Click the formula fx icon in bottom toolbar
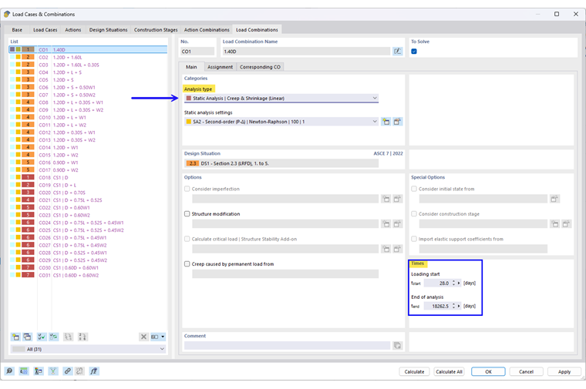This screenshot has height=389, width=586. (x=94, y=371)
